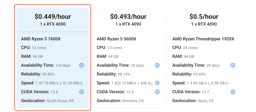
Task: Click the AMD Ryzen Threadripper 1920X title
Action: point(203,39)
